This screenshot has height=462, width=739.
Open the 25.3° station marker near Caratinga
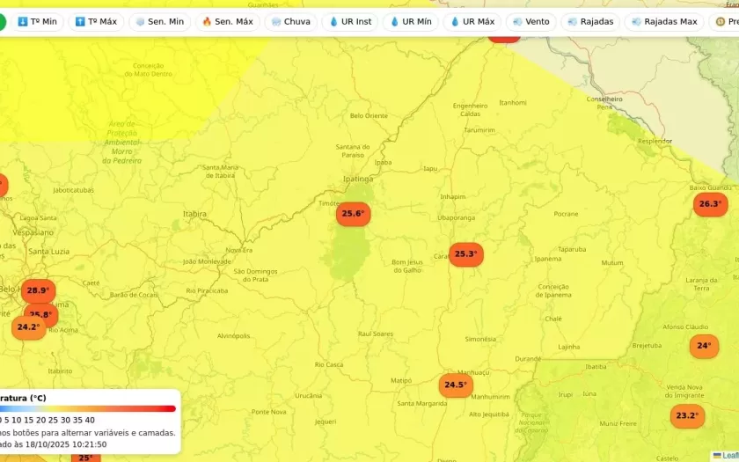tap(465, 254)
